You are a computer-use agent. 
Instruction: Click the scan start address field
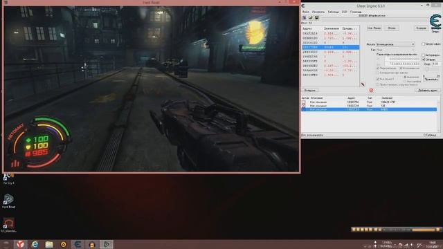click(x=402, y=59)
